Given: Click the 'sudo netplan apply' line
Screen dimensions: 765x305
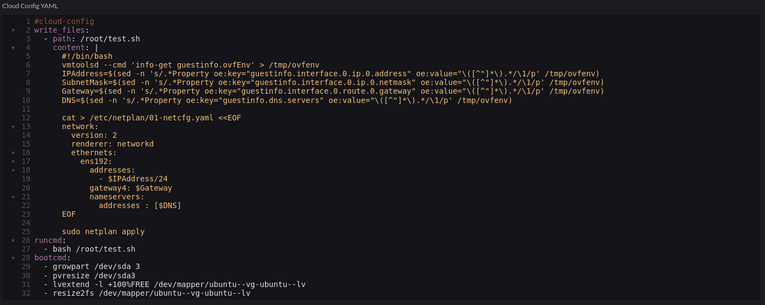Looking at the screenshot, I should pyautogui.click(x=103, y=231).
